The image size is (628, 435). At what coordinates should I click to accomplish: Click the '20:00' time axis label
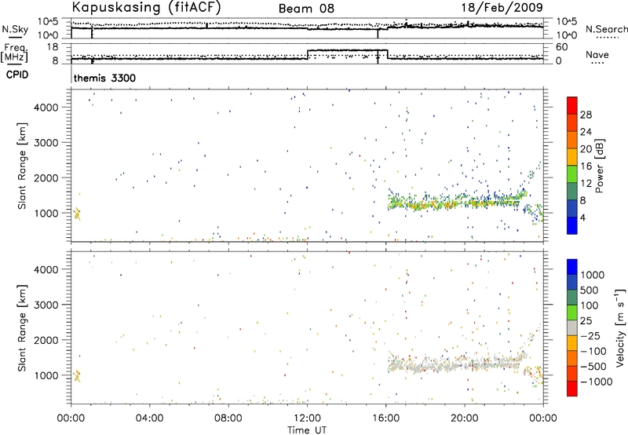(465, 419)
